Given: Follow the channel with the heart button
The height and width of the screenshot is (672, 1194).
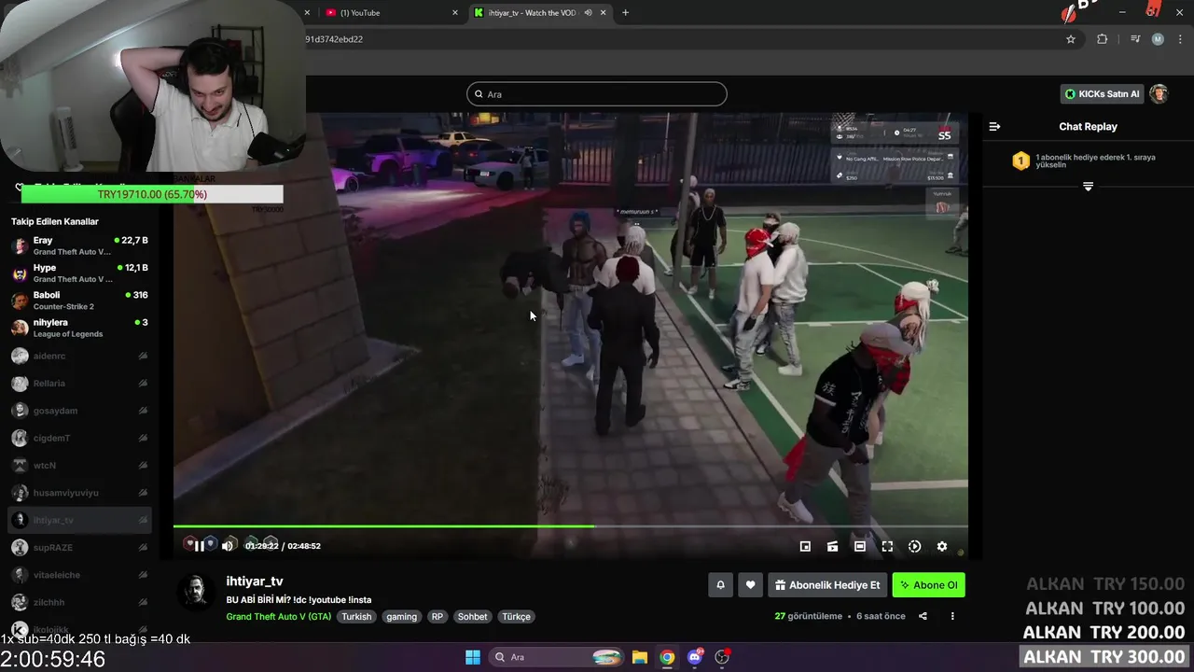Looking at the screenshot, I should pos(750,585).
